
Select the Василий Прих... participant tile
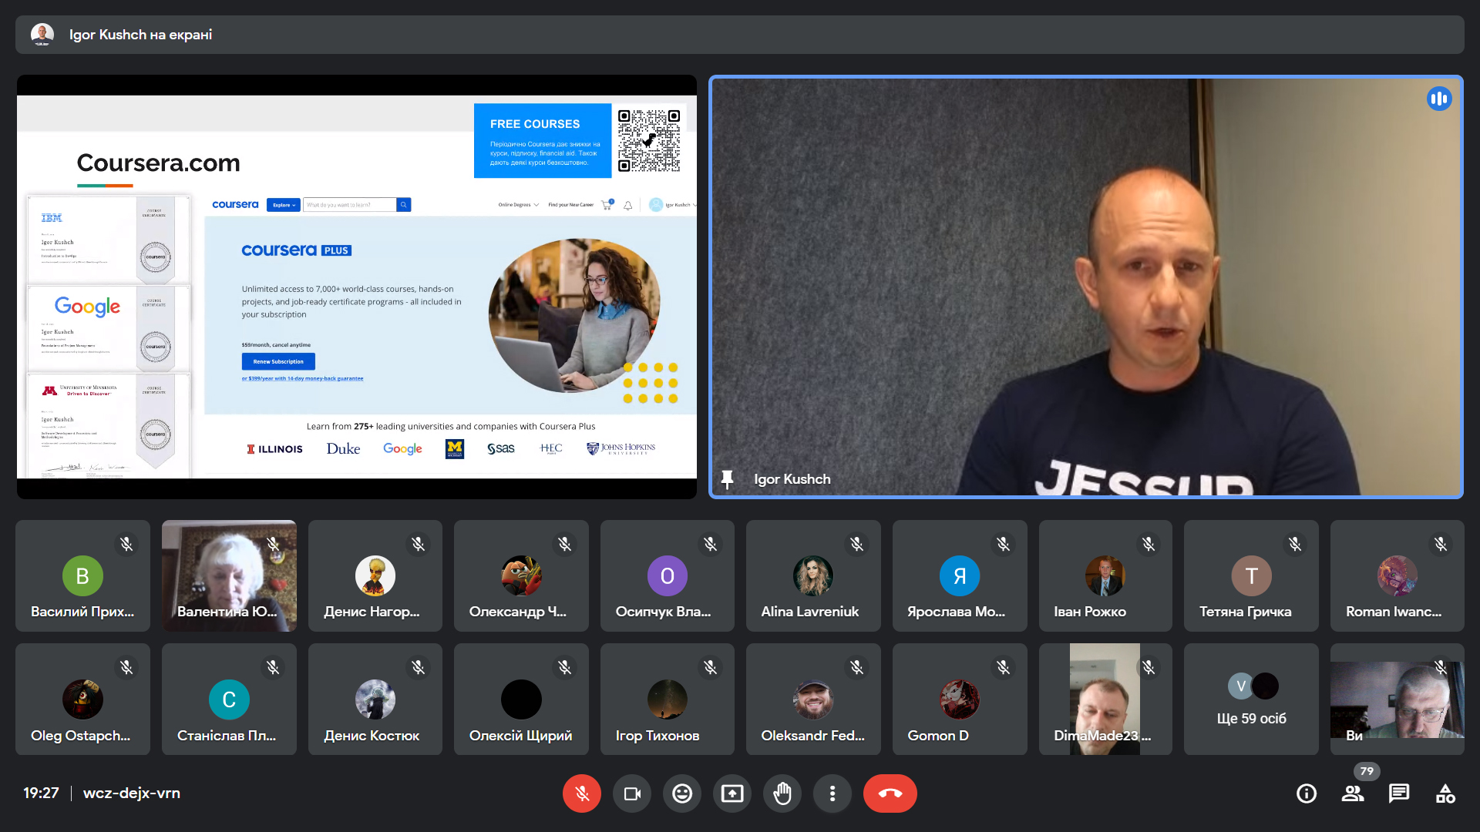pyautogui.click(x=82, y=575)
